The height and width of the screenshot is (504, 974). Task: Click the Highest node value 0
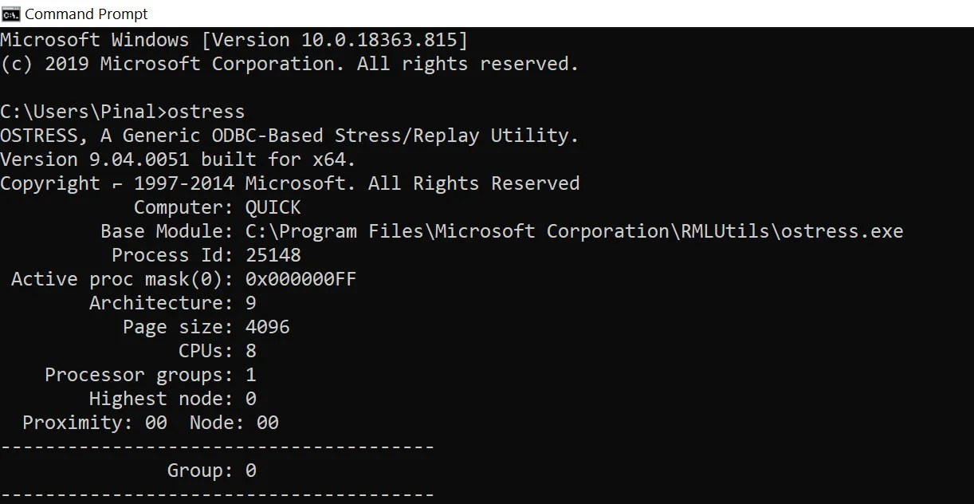pos(249,398)
